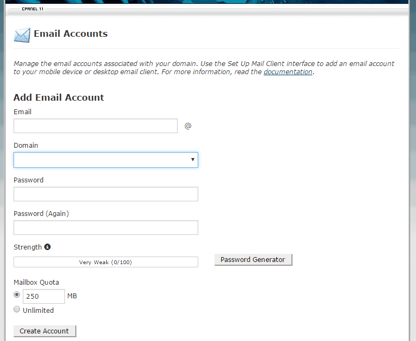Viewport: 416px width, 341px height.
Task: Click the Add Email Account heading
Action: click(58, 97)
